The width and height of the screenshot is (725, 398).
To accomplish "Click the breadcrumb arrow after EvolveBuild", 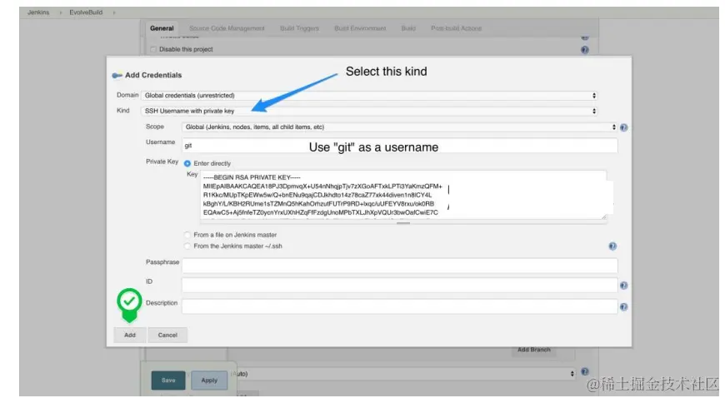I will [x=114, y=13].
